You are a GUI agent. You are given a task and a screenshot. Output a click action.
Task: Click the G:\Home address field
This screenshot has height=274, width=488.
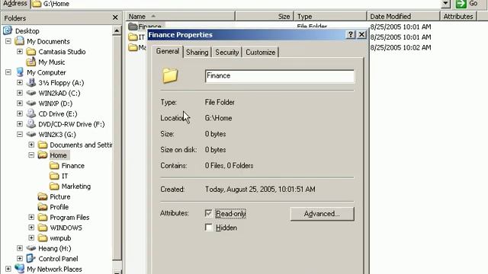pos(236,4)
